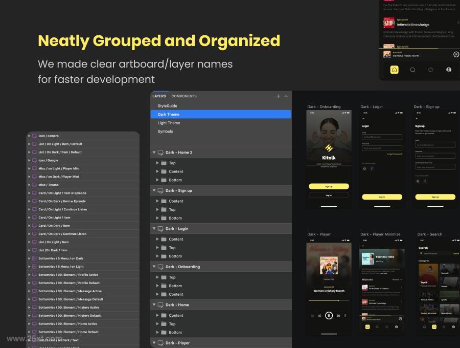
Task: Click the email field in Dark - Login artboard
Action: pos(382,137)
